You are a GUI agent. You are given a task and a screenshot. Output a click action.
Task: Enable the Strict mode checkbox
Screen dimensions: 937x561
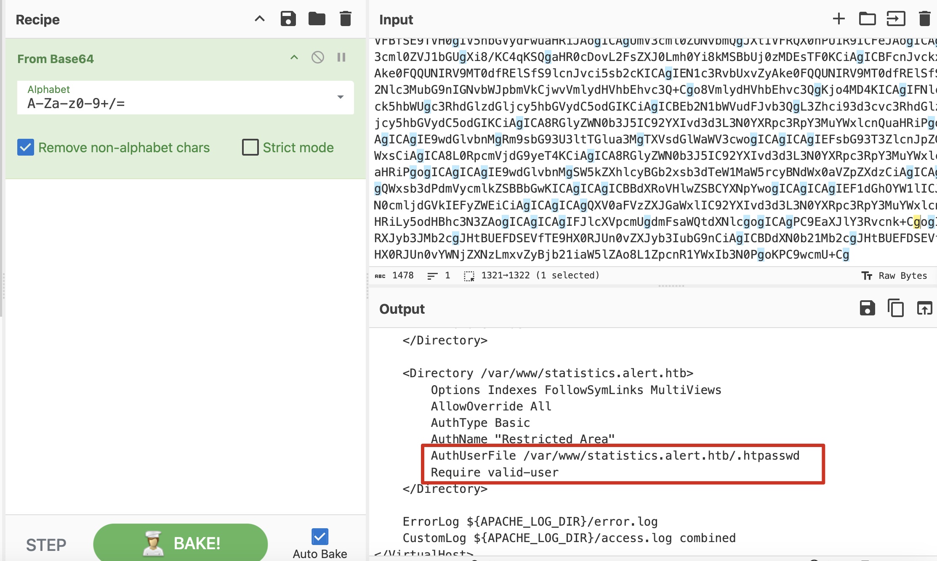click(x=250, y=148)
